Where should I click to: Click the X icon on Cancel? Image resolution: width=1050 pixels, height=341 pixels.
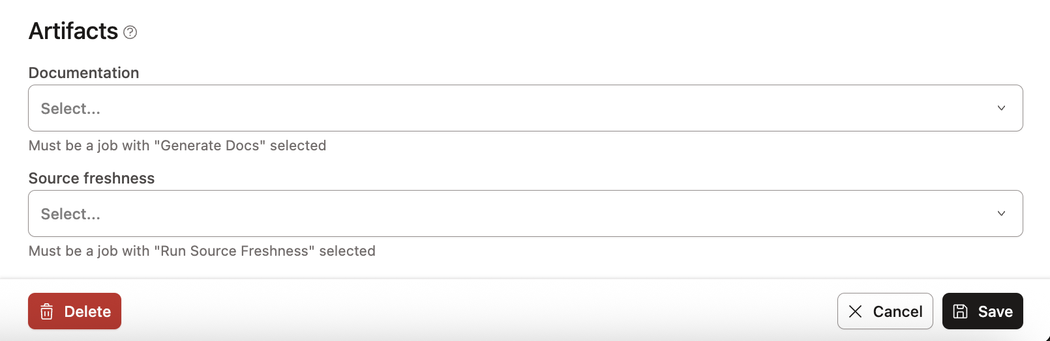coord(855,312)
